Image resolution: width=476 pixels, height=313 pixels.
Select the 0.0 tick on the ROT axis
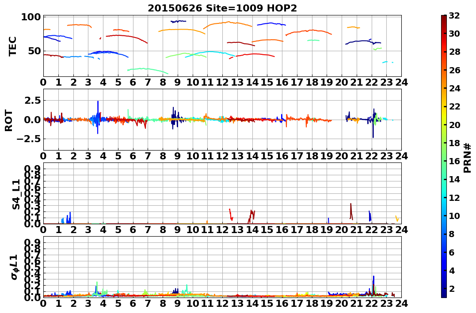point(31,120)
